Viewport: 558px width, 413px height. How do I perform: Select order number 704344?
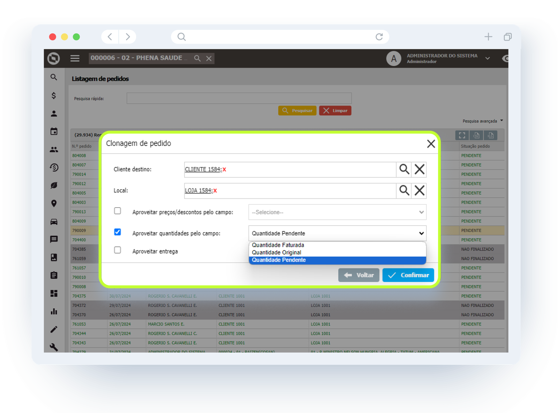tap(79, 334)
